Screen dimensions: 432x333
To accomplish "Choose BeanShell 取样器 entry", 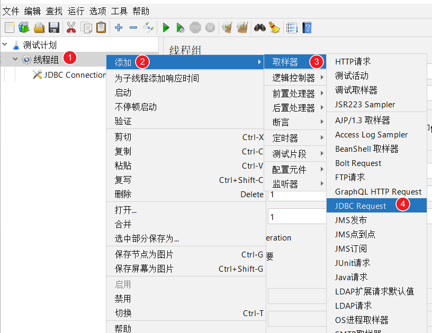I will coord(376,149).
